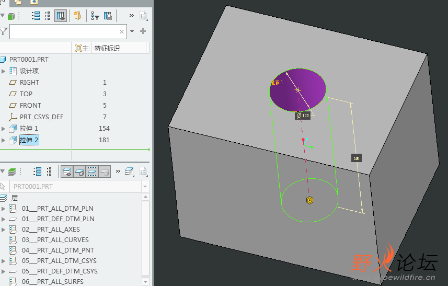Show more layer toolbar overflow items

click(x=118, y=171)
